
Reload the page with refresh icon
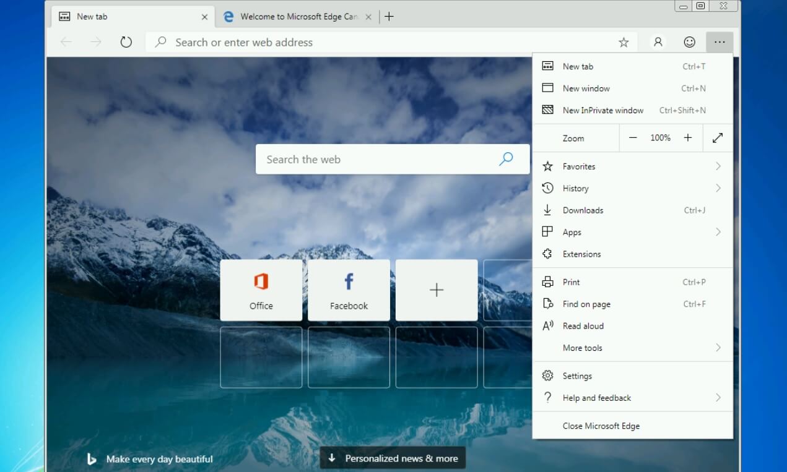pyautogui.click(x=126, y=42)
